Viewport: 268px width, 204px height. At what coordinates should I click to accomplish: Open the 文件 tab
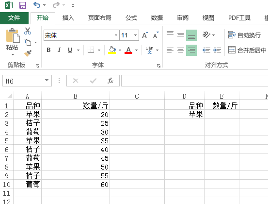coord(14,18)
